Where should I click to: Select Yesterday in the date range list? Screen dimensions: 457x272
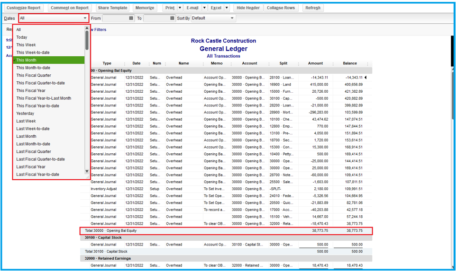click(25, 114)
